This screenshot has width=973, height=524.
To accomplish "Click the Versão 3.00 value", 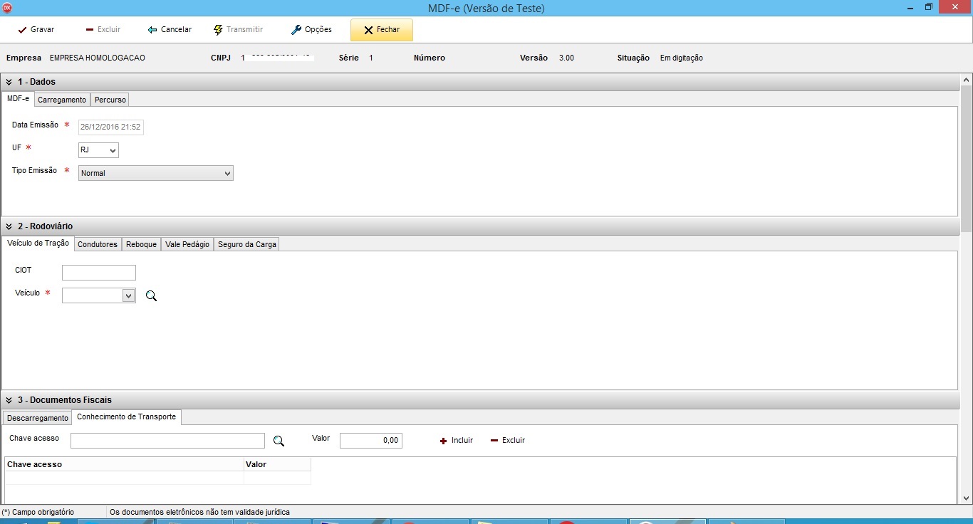I will coord(566,58).
